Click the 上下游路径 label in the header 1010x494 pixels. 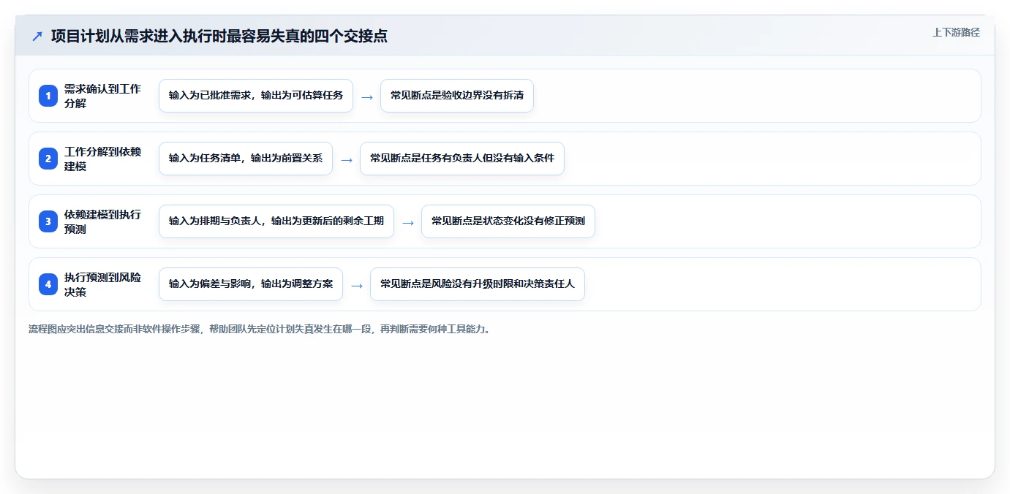(x=956, y=32)
